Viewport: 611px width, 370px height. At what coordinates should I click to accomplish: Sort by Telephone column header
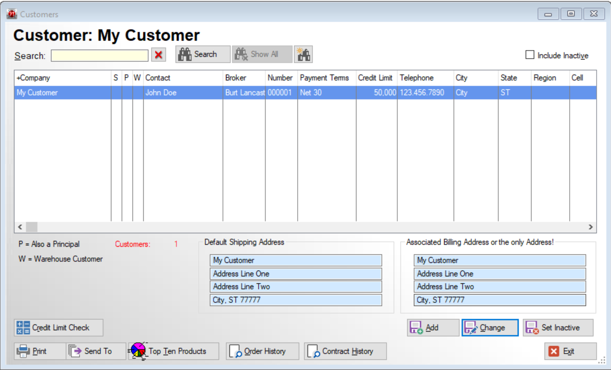[425, 78]
